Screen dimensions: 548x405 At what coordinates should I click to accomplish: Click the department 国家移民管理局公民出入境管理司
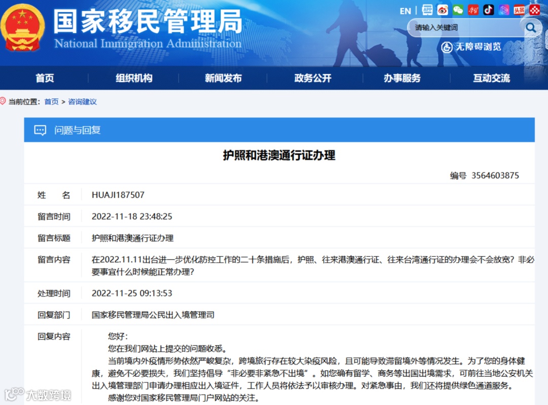153,315
